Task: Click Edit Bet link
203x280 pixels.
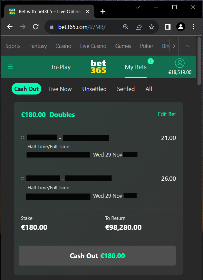Action: click(167, 114)
